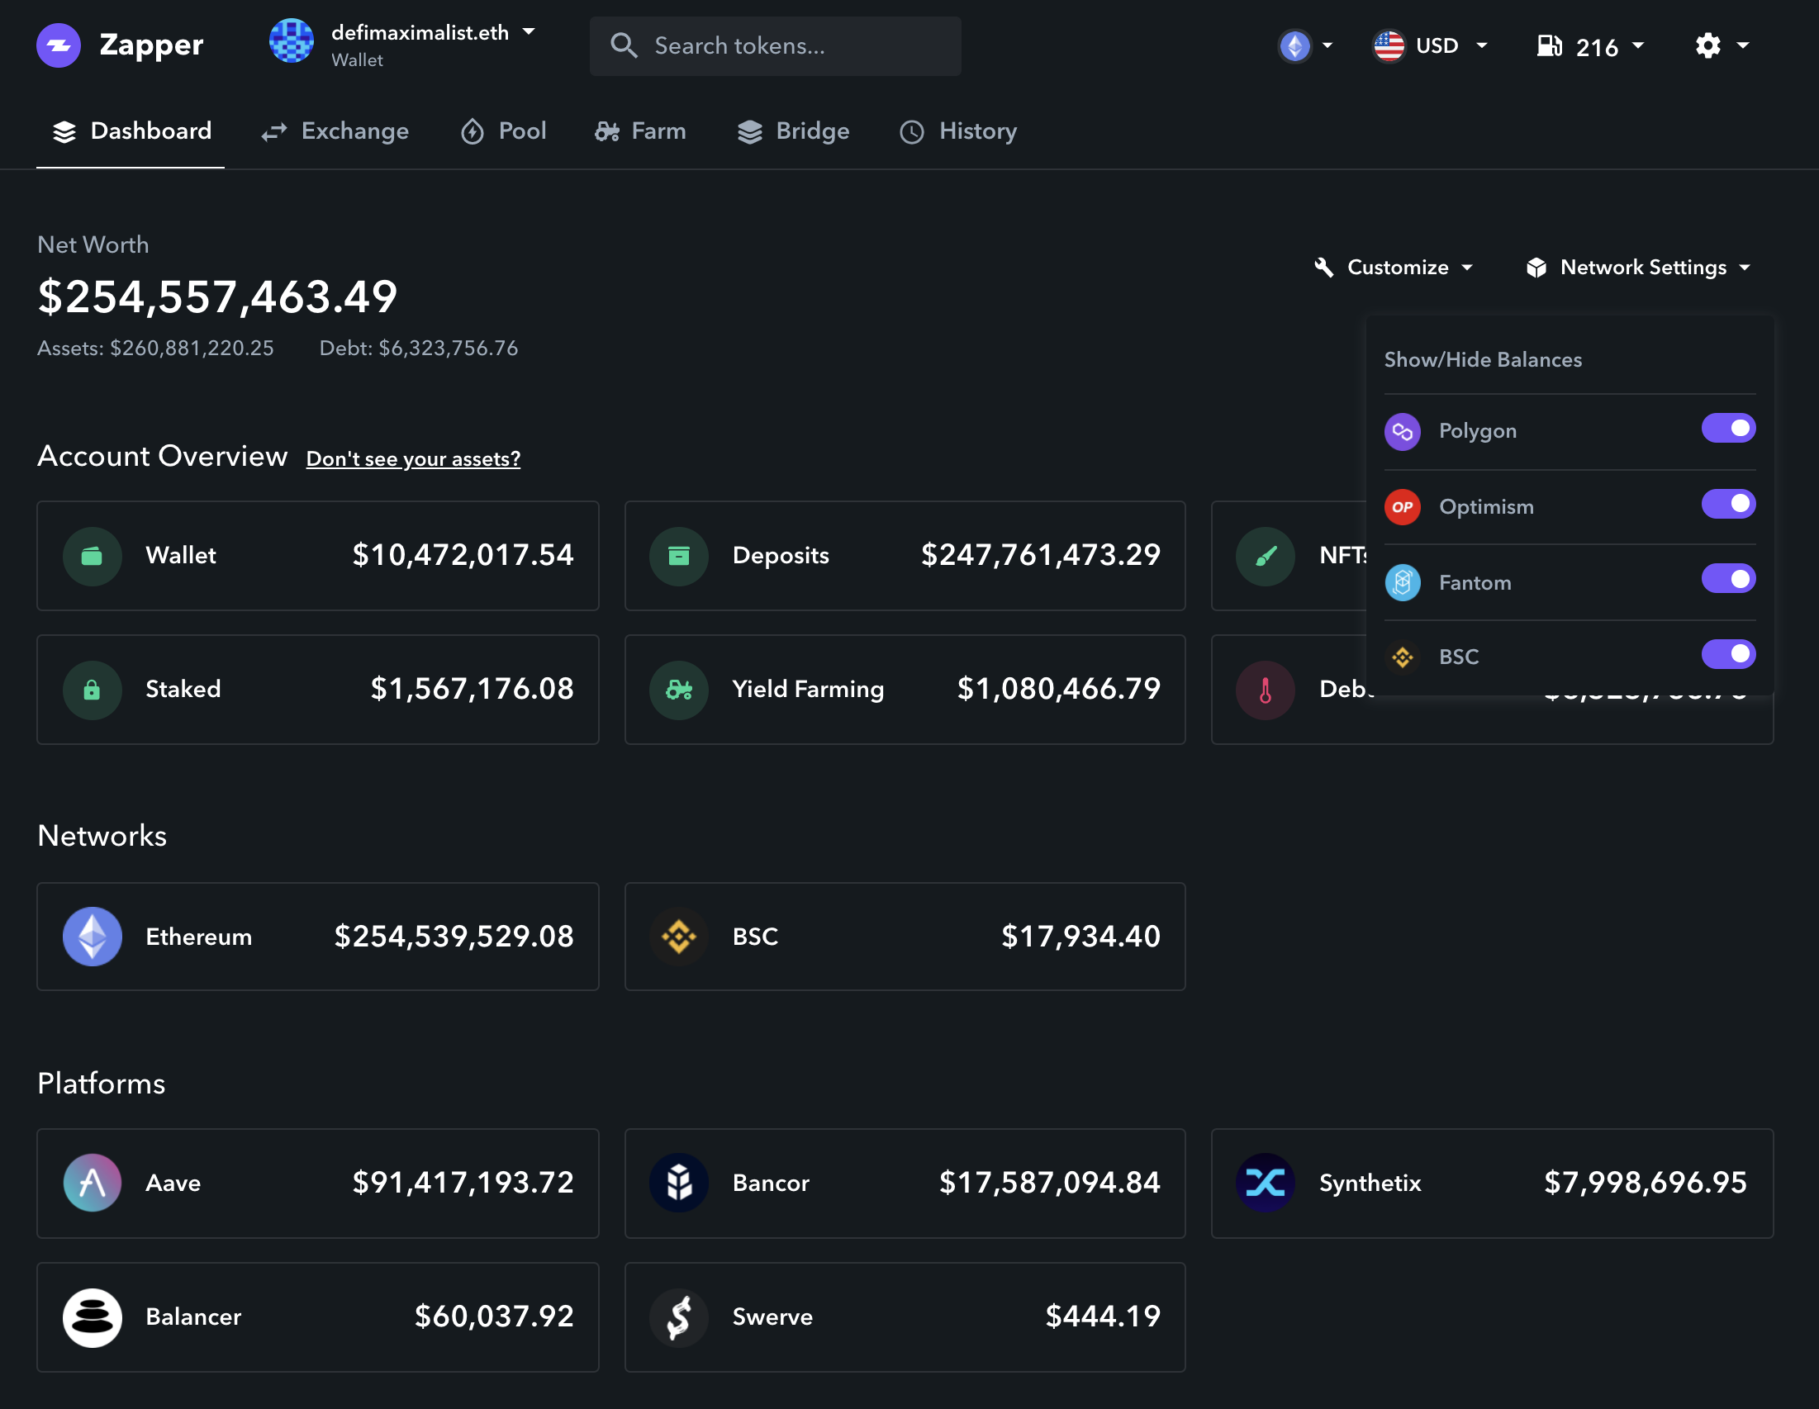
Task: Expand the settings gear dropdown arrow
Action: click(1742, 45)
